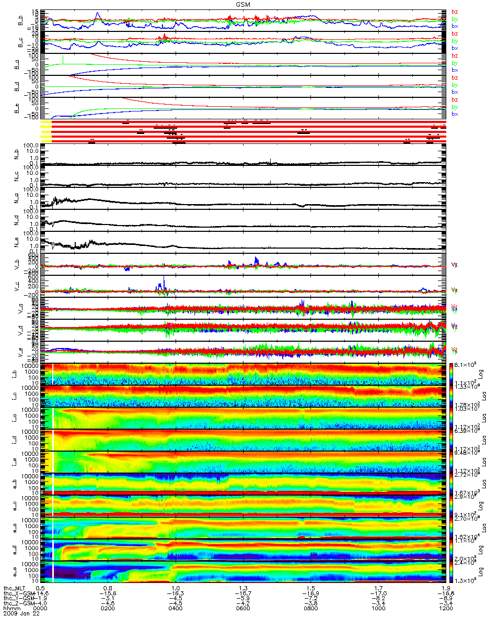Click the bx legend label of B_c panel

[x=455, y=48]
